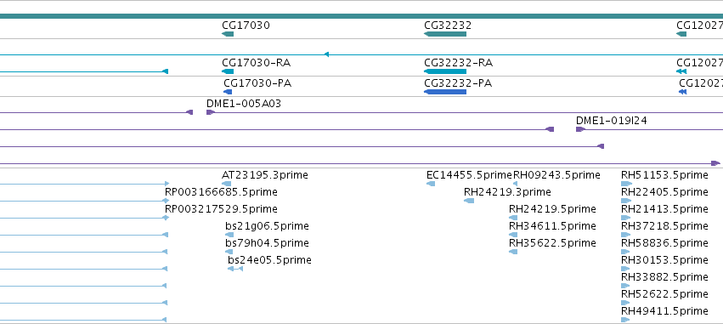Open the RH22405.5prime EST label
723x324 pixels.
[664, 192]
